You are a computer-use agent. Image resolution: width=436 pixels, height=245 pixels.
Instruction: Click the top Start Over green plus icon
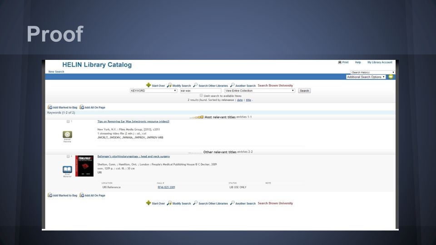[x=149, y=85]
